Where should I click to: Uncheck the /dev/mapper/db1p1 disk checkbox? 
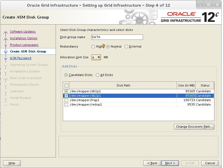[x=66, y=91]
